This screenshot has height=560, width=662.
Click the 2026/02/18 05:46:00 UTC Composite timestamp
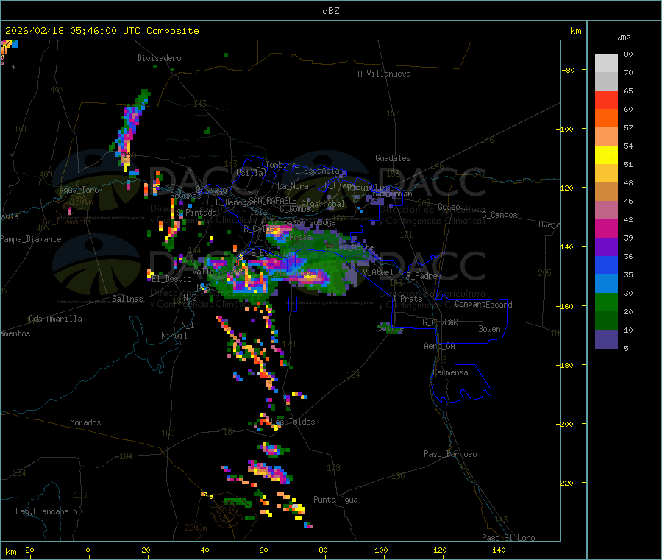(102, 31)
